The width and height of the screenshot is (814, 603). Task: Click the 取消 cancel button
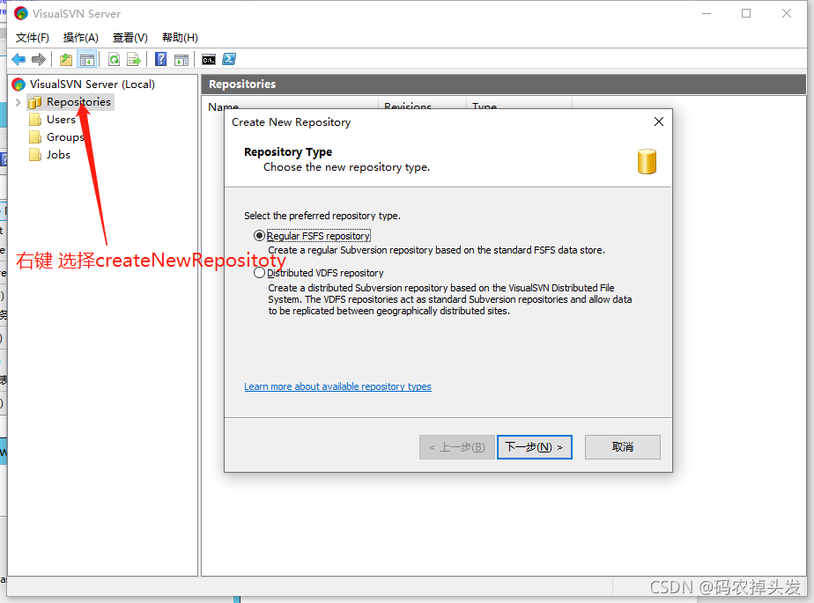point(623,447)
